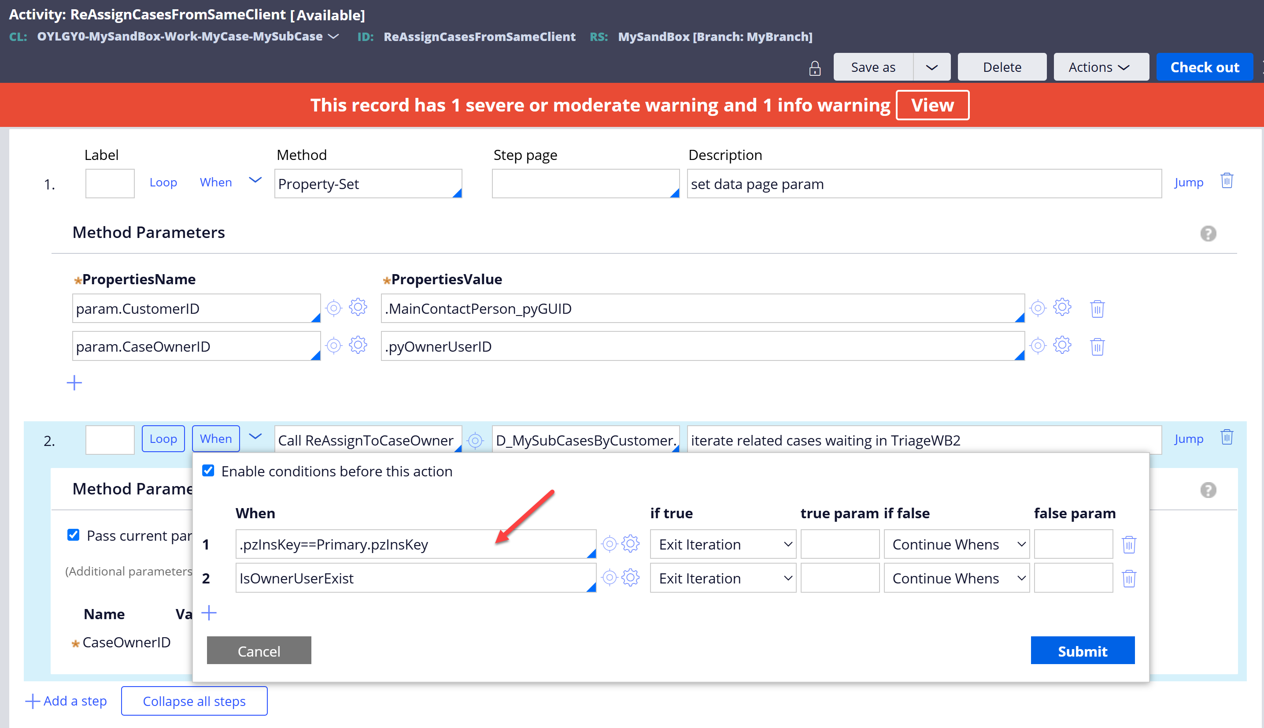Open Loop settings for step 2
Viewport: 1264px width, 728px height.
[x=163, y=438]
